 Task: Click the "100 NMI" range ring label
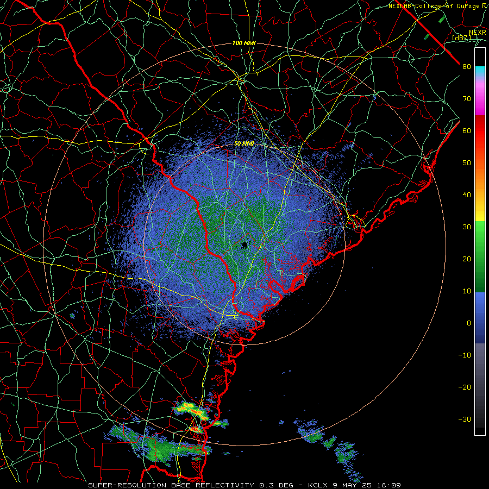pyautogui.click(x=244, y=43)
